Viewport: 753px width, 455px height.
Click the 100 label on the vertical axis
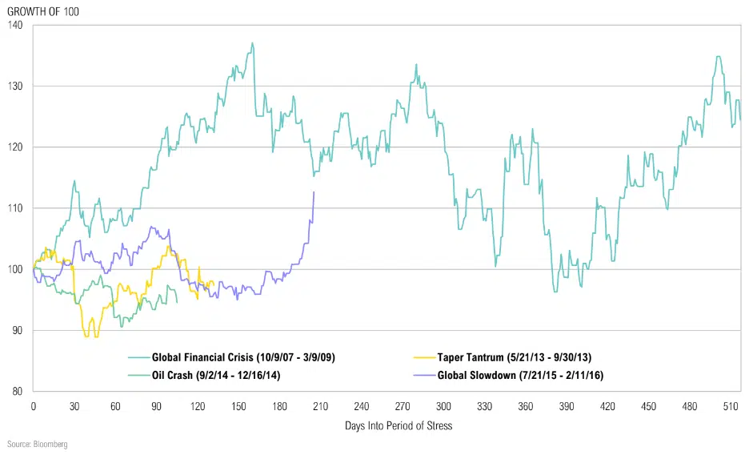[x=15, y=269]
